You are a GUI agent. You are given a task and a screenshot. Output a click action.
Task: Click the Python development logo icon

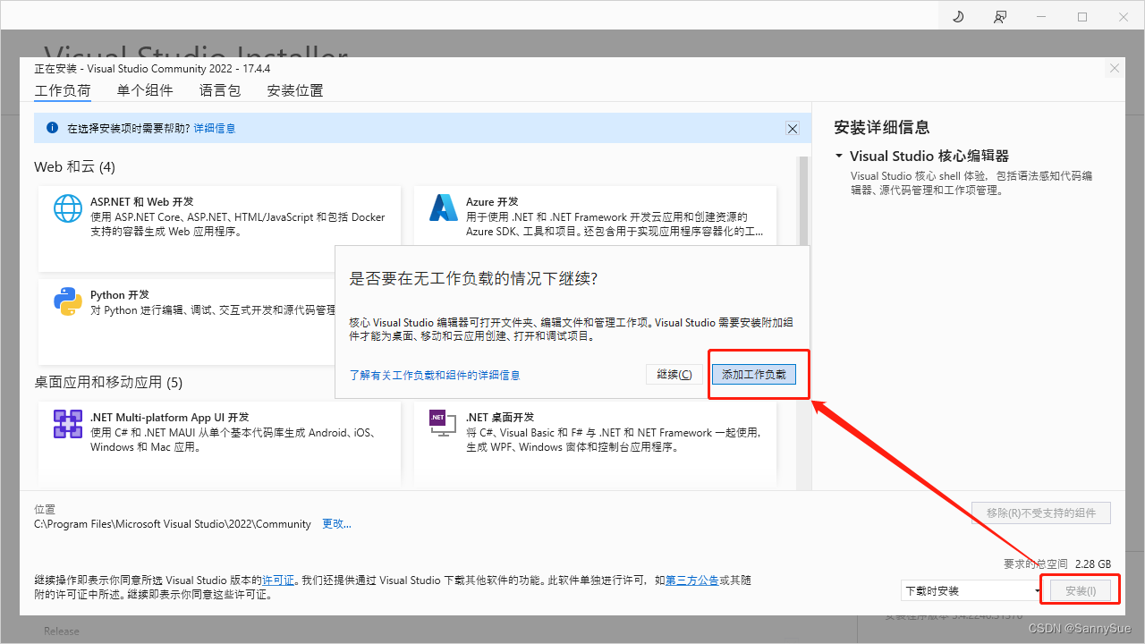[x=68, y=301]
